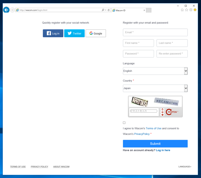The width and height of the screenshot is (201, 178).
Task: Click the search magnifier in address bar
Action: (103, 10)
